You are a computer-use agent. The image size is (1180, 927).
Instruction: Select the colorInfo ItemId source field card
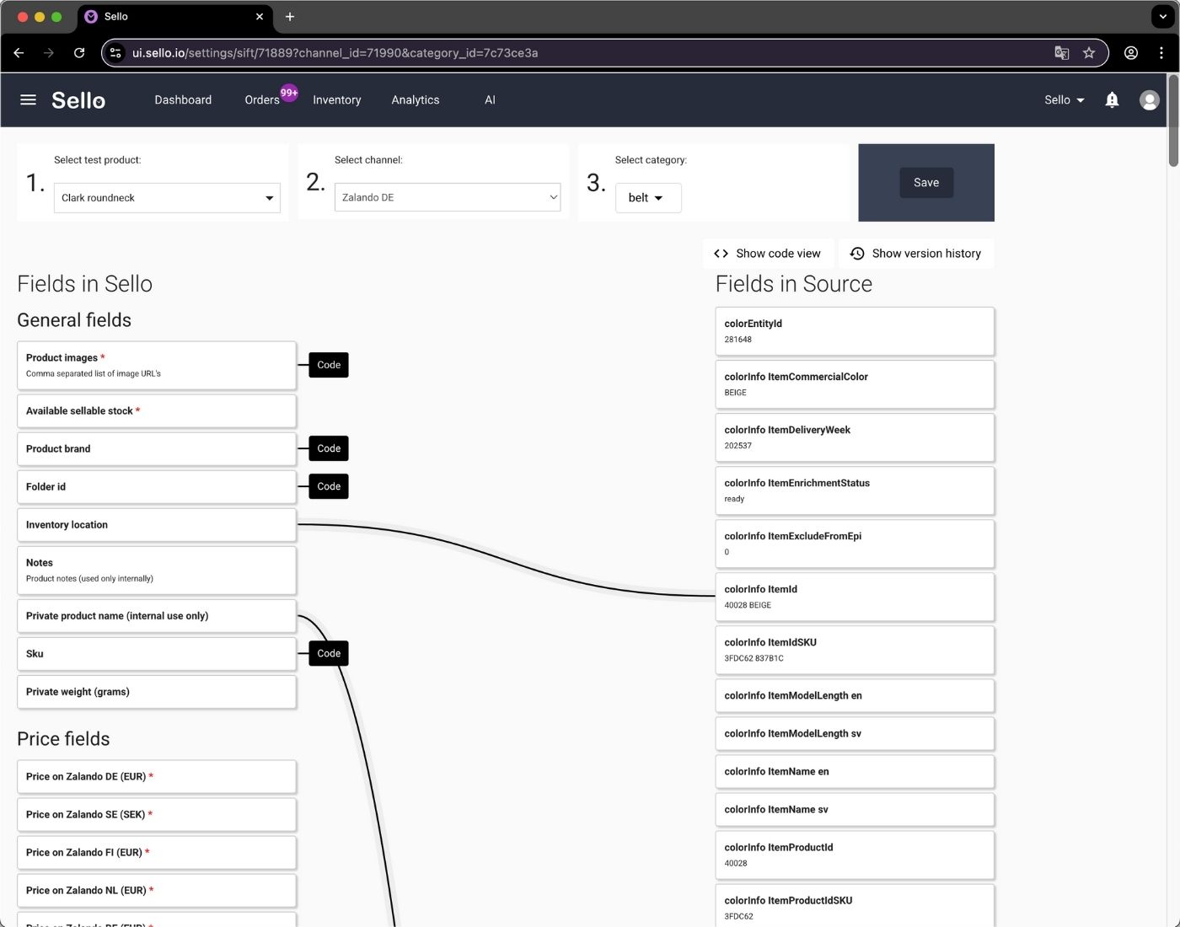854,597
